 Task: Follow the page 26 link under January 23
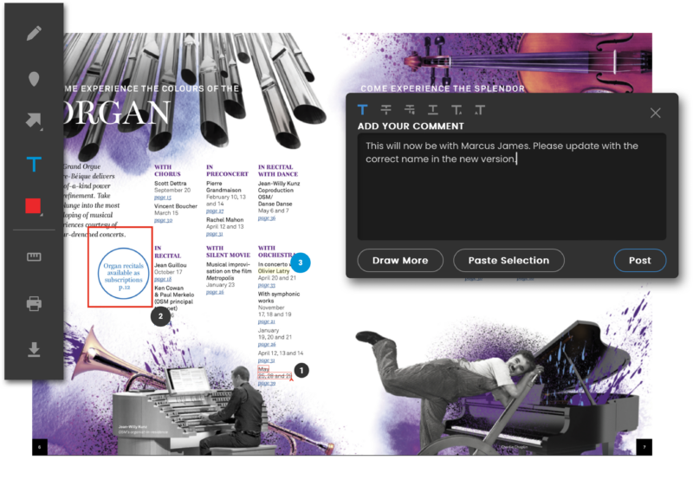(215, 292)
